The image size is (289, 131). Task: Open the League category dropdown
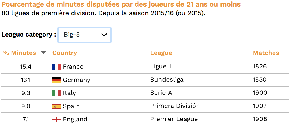(85, 35)
